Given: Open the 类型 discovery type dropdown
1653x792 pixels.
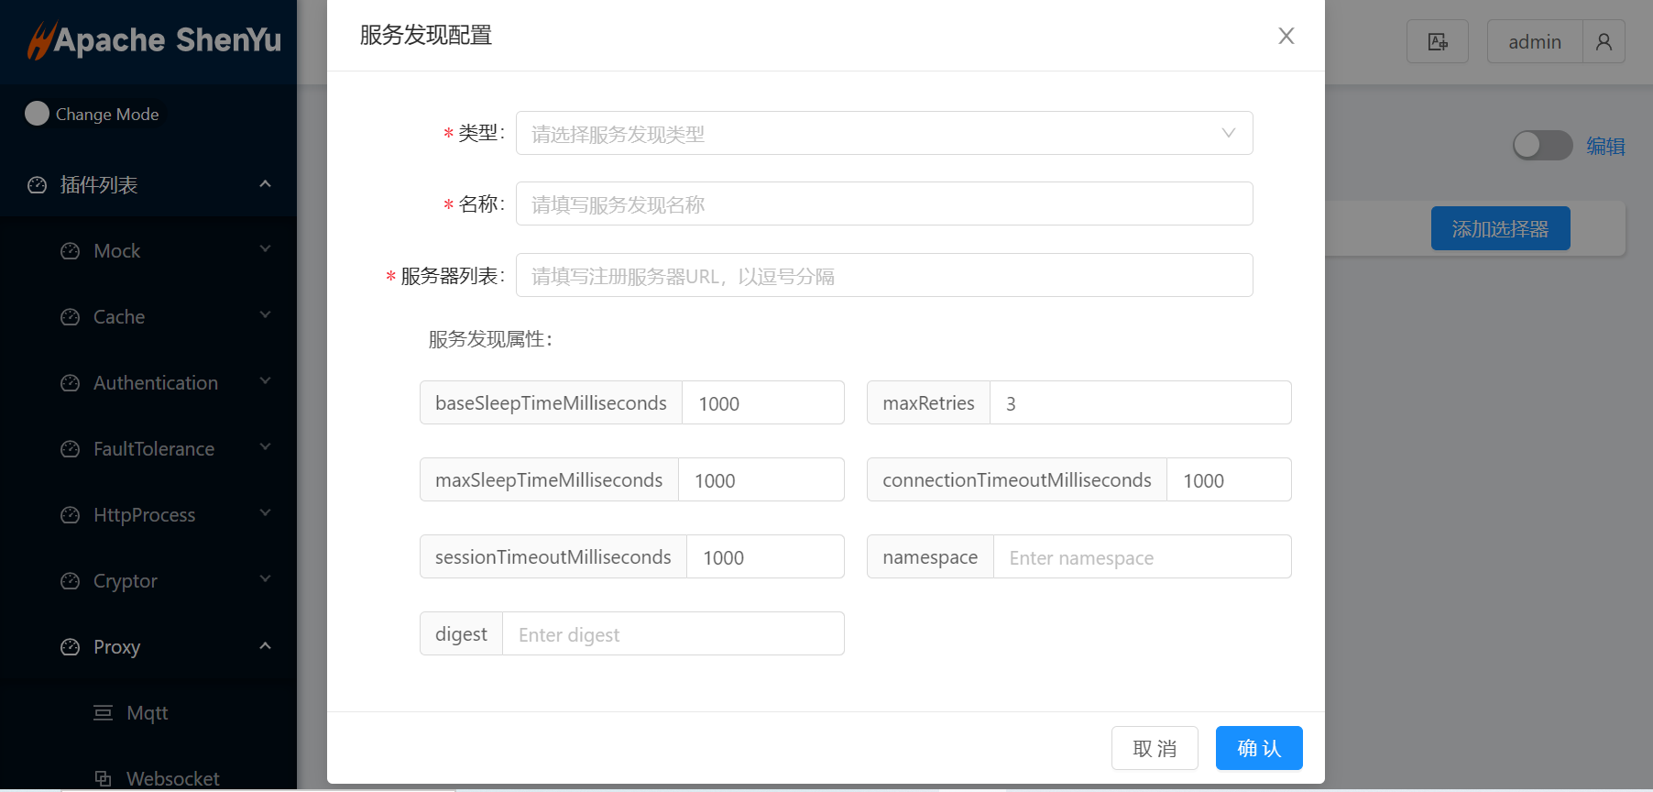Looking at the screenshot, I should coord(883,134).
